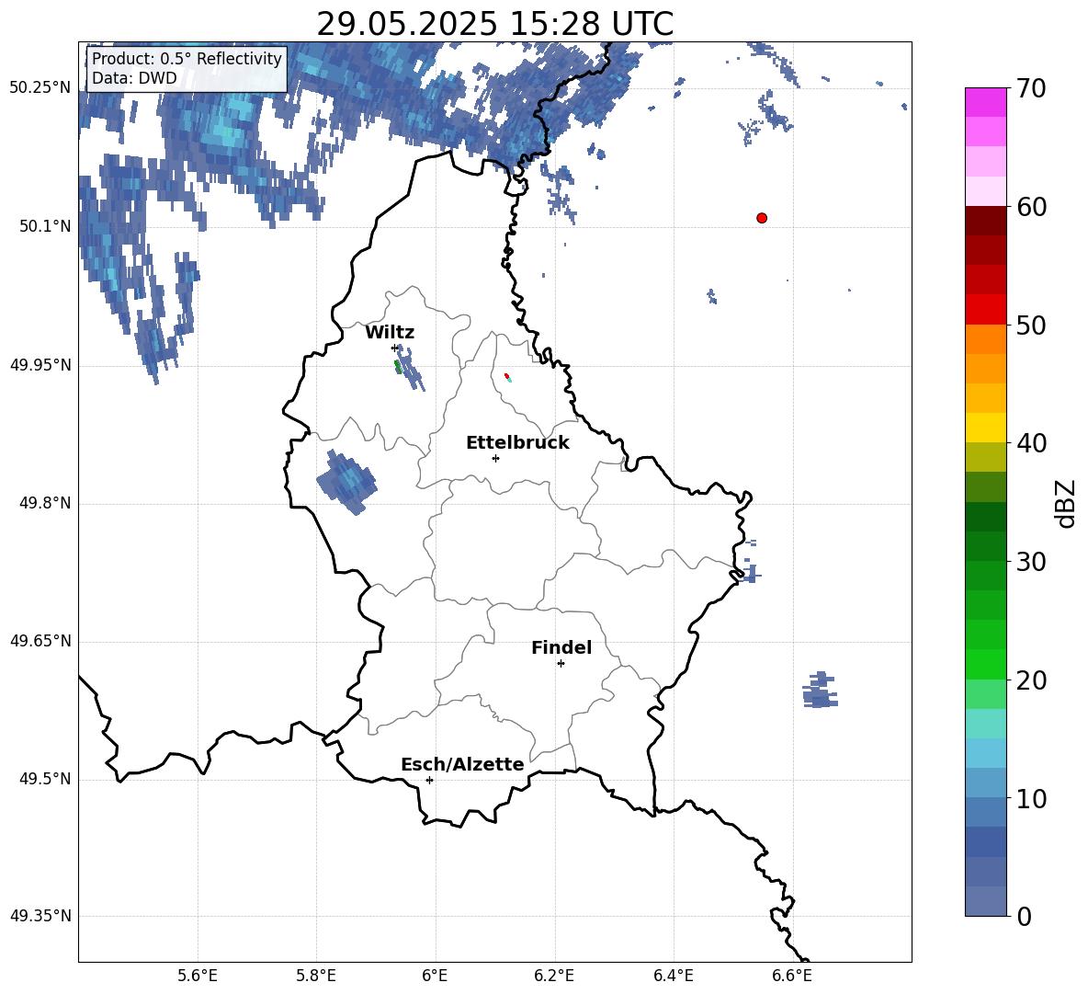Click the 50.25°N latitude label
The image size is (1088, 994).
pos(40,88)
